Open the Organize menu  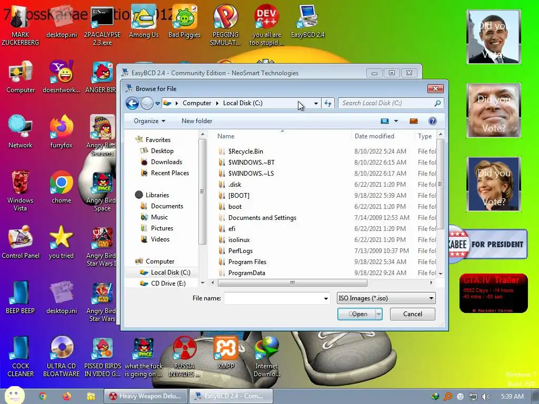(x=149, y=121)
